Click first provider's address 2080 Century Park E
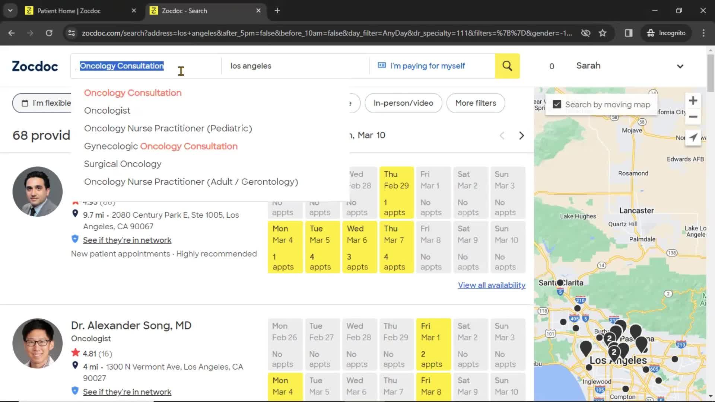Viewport: 715px width, 402px height. pos(161,221)
